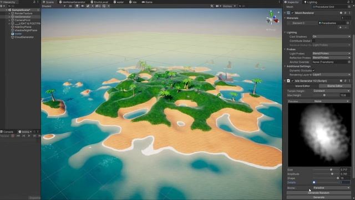Image resolution: width=355 pixels, height=200 pixels.
Task: Toggle the Dynamic Occlusion checkbox
Action: pyautogui.click(x=313, y=71)
